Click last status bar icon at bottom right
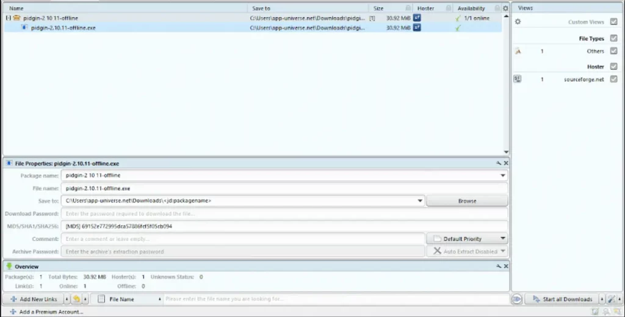This screenshot has width=625, height=317. click(617, 312)
